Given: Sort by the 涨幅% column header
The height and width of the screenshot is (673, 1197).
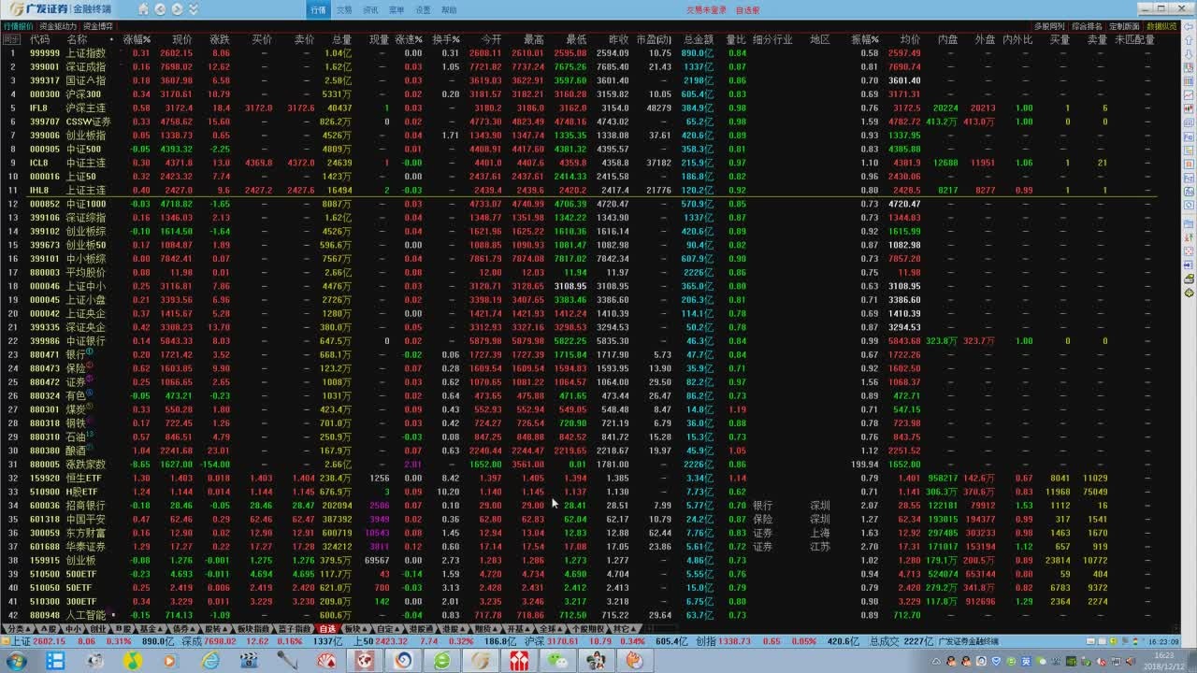Looking at the screenshot, I should 137,40.
